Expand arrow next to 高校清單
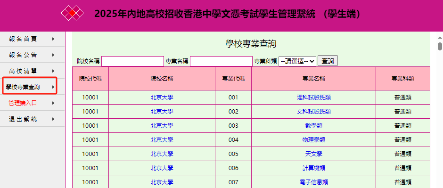 coord(53,71)
